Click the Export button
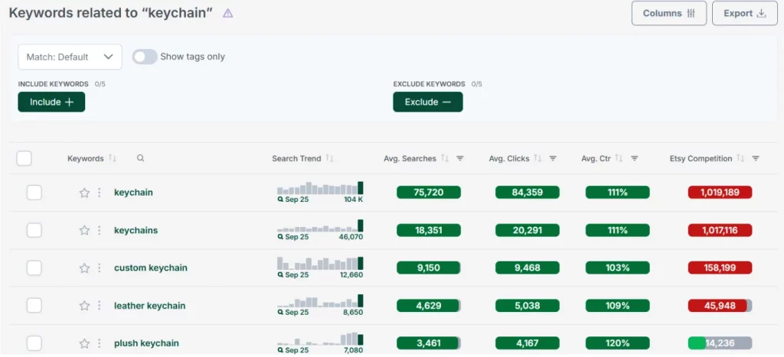 click(744, 13)
